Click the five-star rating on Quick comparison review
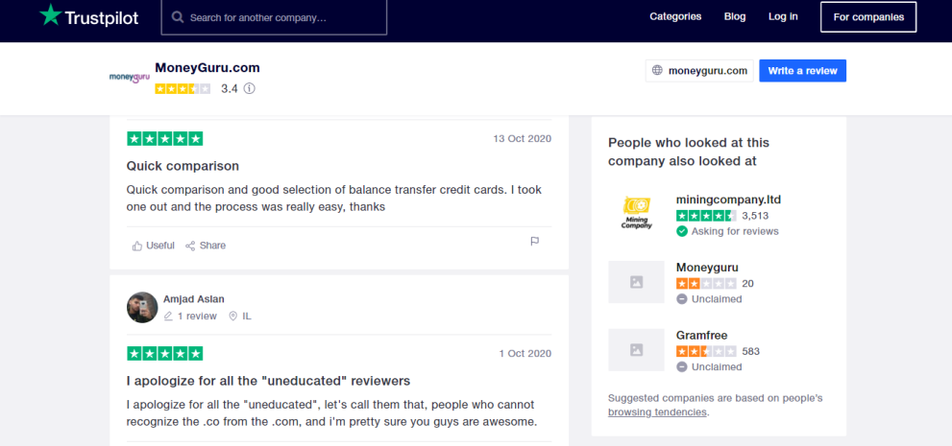The image size is (952, 446). click(x=164, y=139)
